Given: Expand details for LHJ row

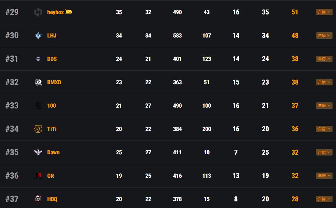Looking at the screenshot, I should [x=324, y=35].
